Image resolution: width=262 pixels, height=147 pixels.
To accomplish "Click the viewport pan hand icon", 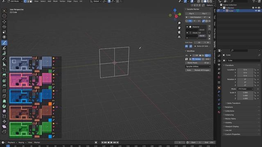I will tap(179, 28).
